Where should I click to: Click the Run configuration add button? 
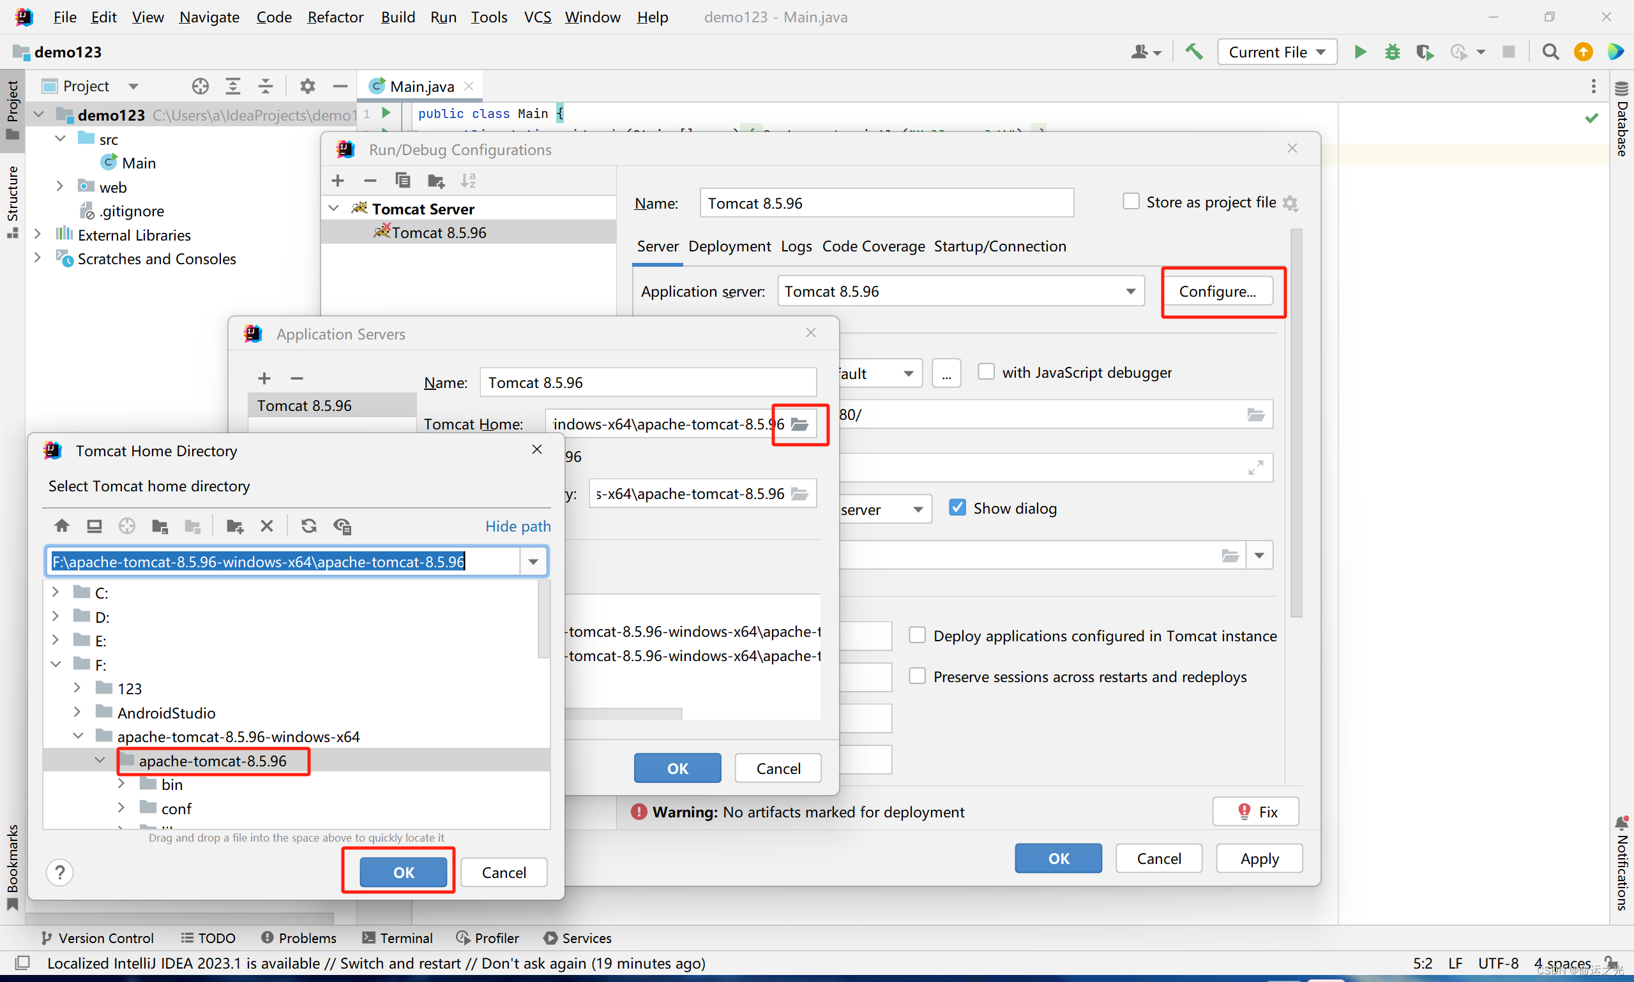[341, 181]
